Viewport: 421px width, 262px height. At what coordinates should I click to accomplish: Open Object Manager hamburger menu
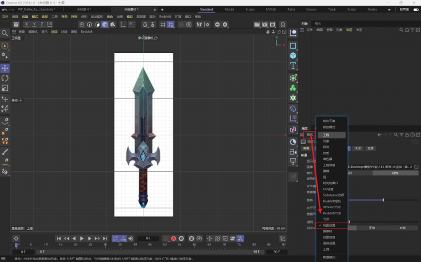click(x=302, y=30)
